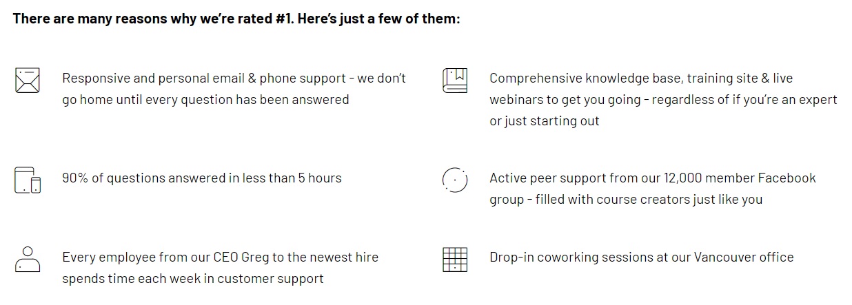Image resolution: width=852 pixels, height=305 pixels.
Task: Click the heading about being rated #1
Action: tap(236, 19)
